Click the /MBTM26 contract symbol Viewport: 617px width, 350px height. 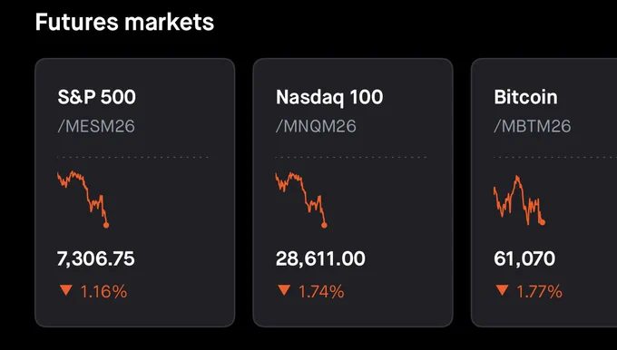click(533, 126)
